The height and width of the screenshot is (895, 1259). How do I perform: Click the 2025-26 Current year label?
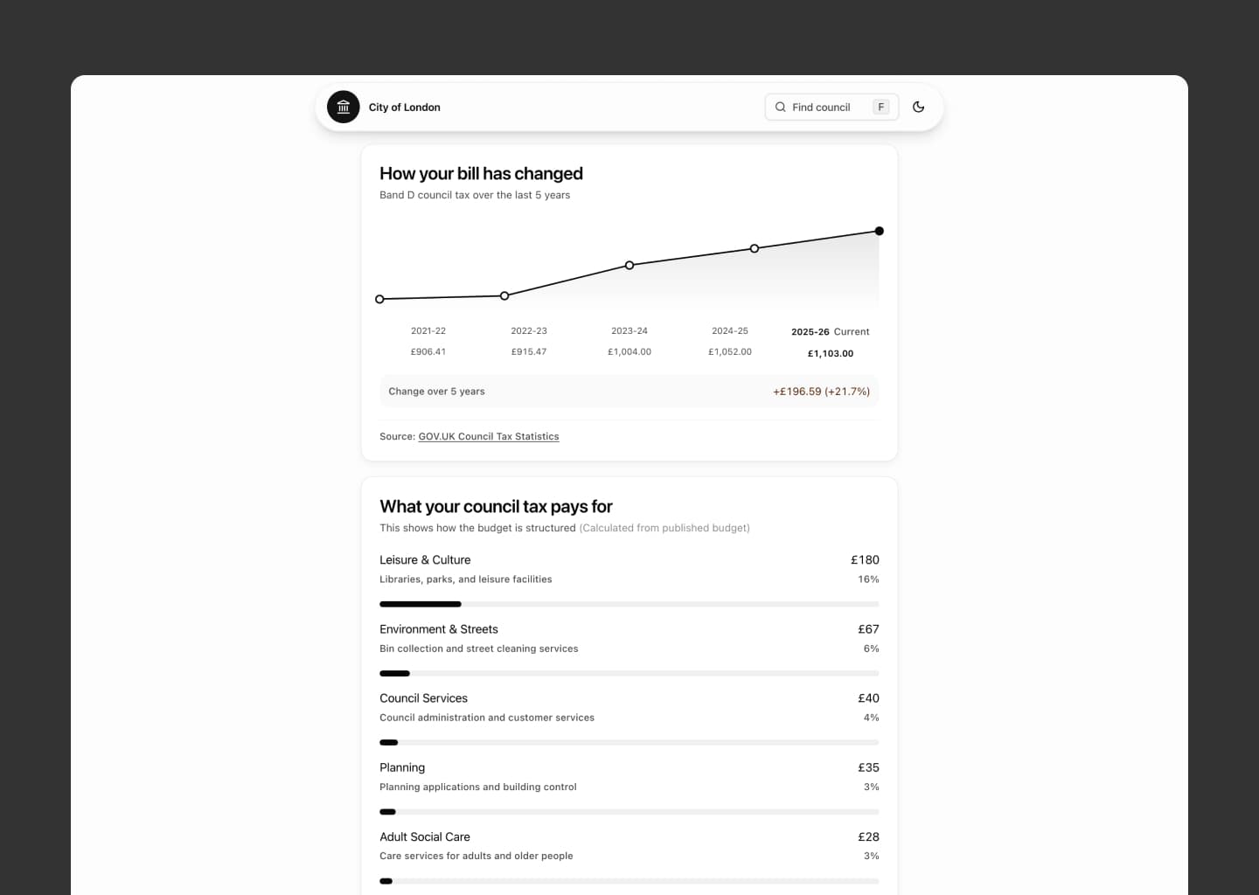point(830,332)
